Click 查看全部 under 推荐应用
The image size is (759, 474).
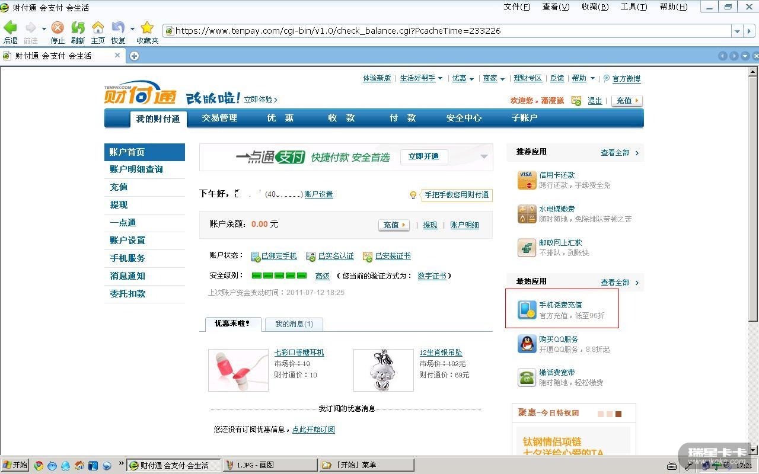pos(615,152)
